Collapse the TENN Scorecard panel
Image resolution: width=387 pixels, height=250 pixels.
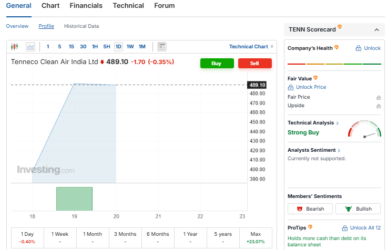click(376, 30)
